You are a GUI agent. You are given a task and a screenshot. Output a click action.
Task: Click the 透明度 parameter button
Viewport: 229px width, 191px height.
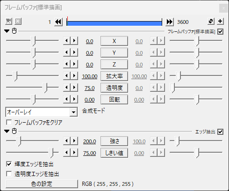coord(114,88)
